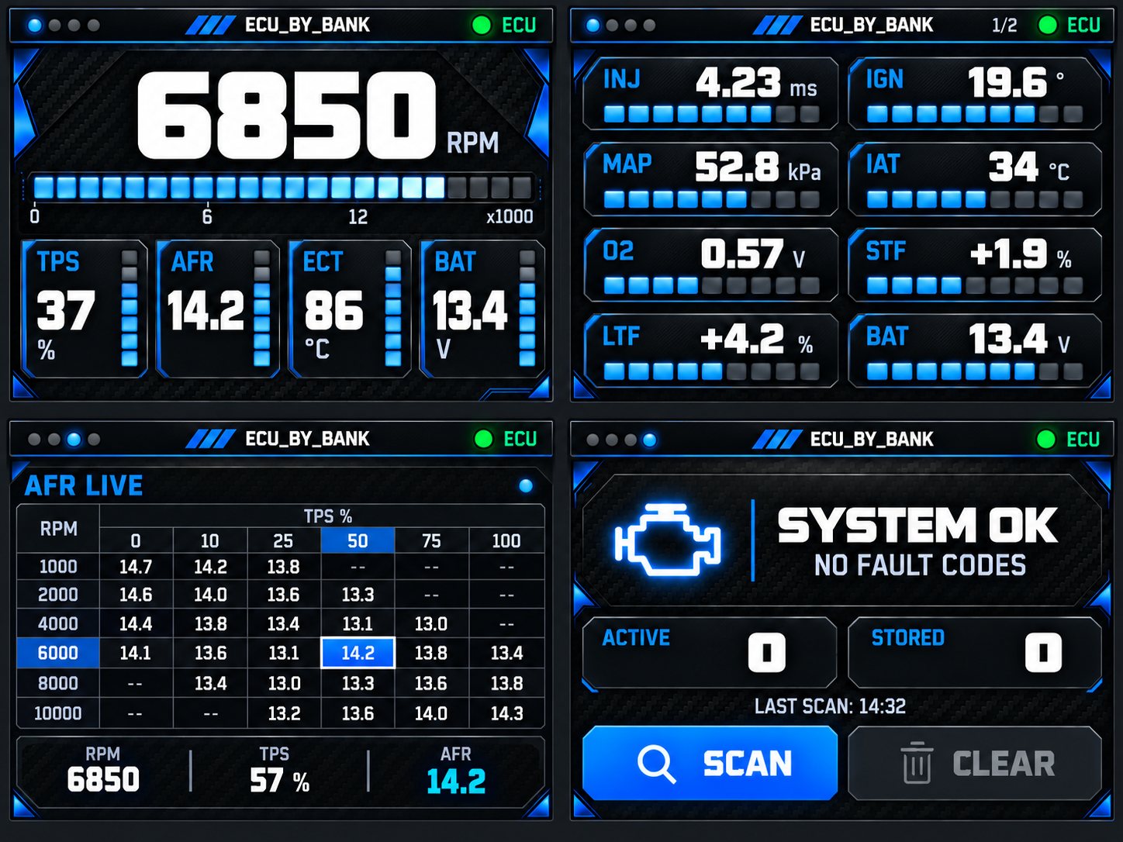Viewport: 1123px width, 842px height.
Task: Select the LTF +4.2 % tile
Action: coord(710,350)
